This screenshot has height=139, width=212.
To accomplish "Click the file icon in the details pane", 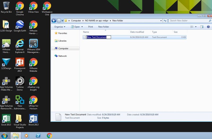I will tap(58, 116).
